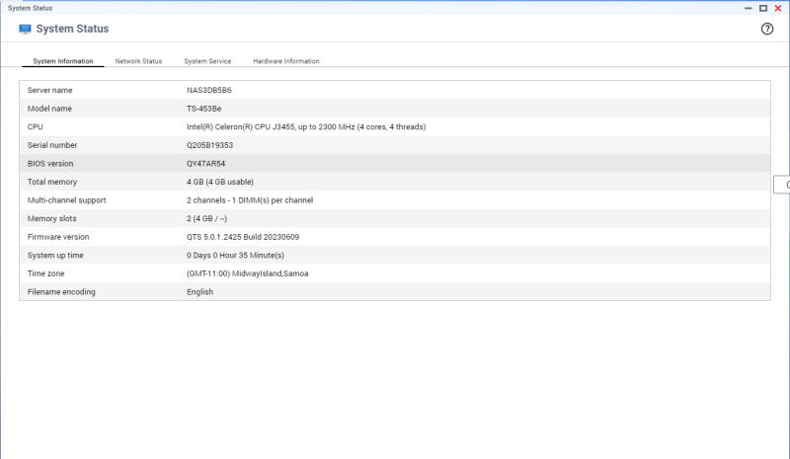Open the help question mark icon
The image size is (790, 459).
click(x=767, y=29)
